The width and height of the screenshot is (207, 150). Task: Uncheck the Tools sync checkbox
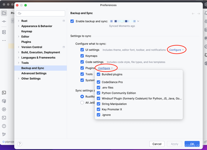coord(82,74)
